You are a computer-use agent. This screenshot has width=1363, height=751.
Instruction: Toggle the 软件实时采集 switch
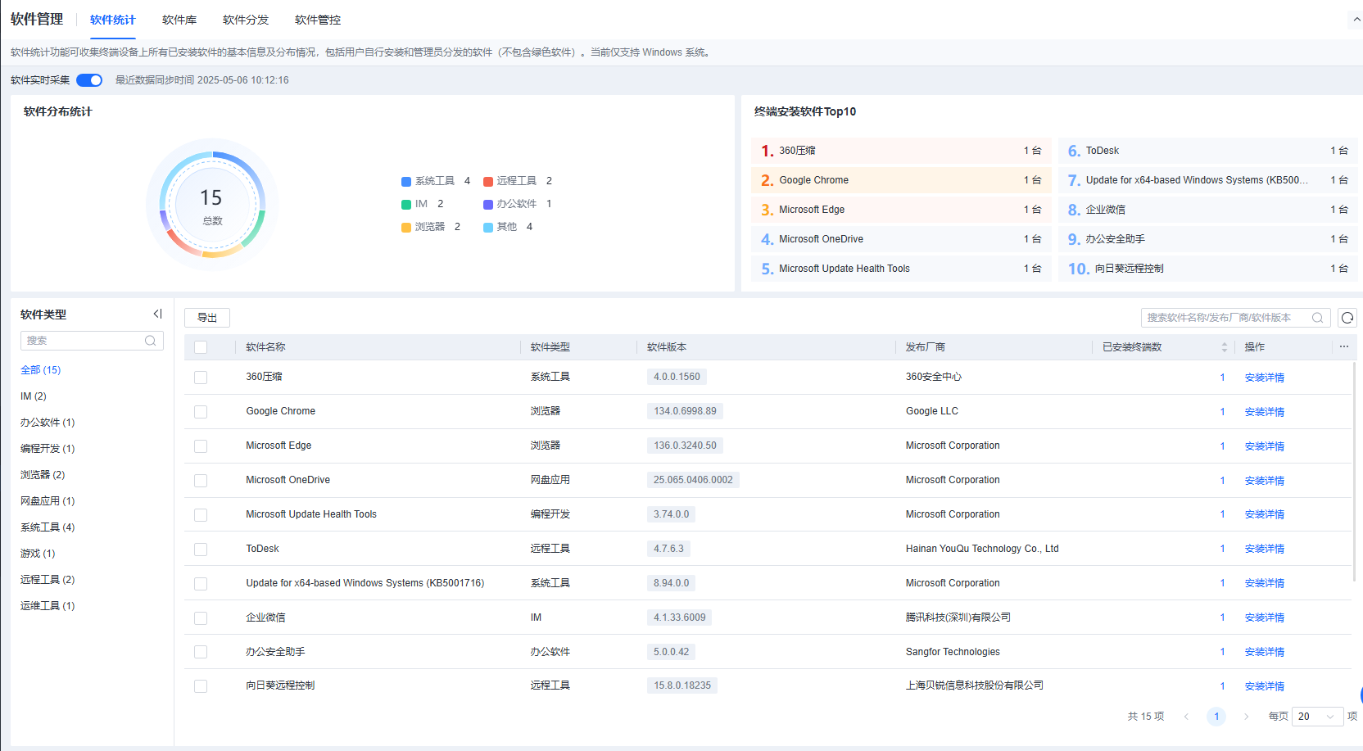point(89,80)
